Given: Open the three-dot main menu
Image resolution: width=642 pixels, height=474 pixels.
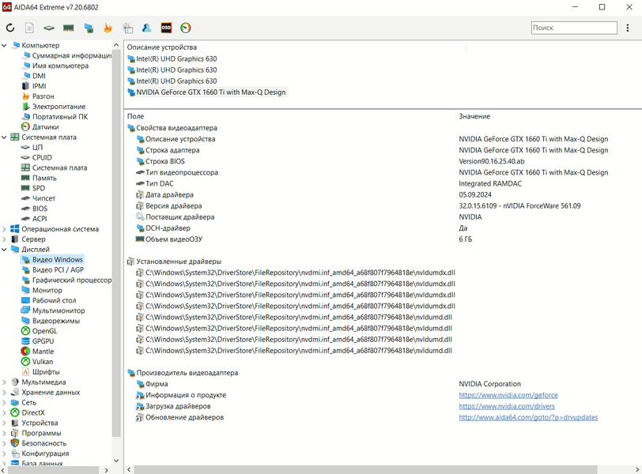Looking at the screenshot, I should point(627,28).
